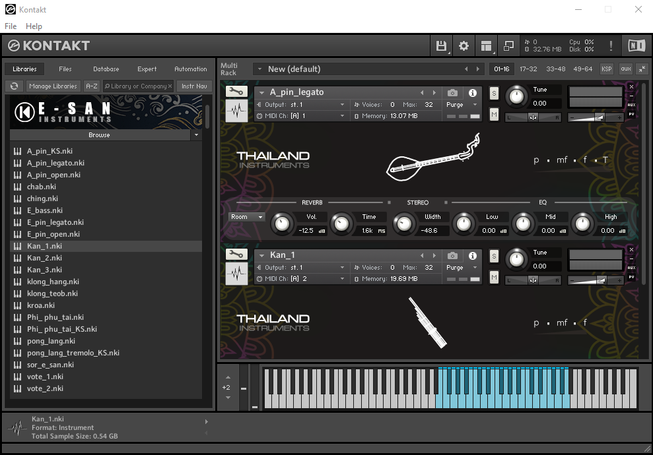The height and width of the screenshot is (455, 653).
Task: Switch to the Automation tab
Action: (x=190, y=69)
